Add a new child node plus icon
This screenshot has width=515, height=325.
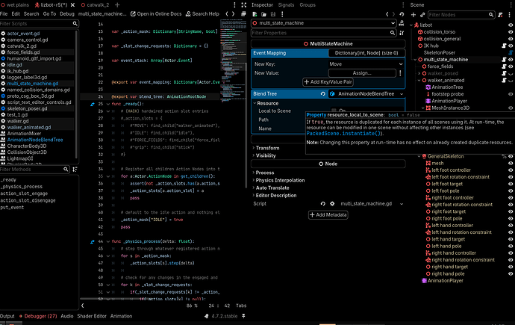click(x=413, y=14)
